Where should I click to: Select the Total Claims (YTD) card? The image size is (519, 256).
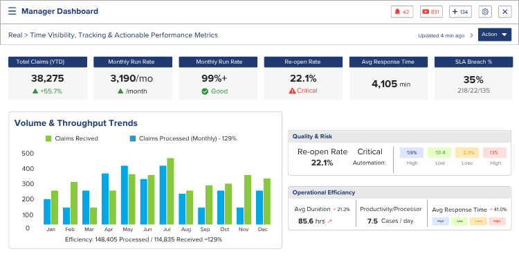click(x=48, y=78)
